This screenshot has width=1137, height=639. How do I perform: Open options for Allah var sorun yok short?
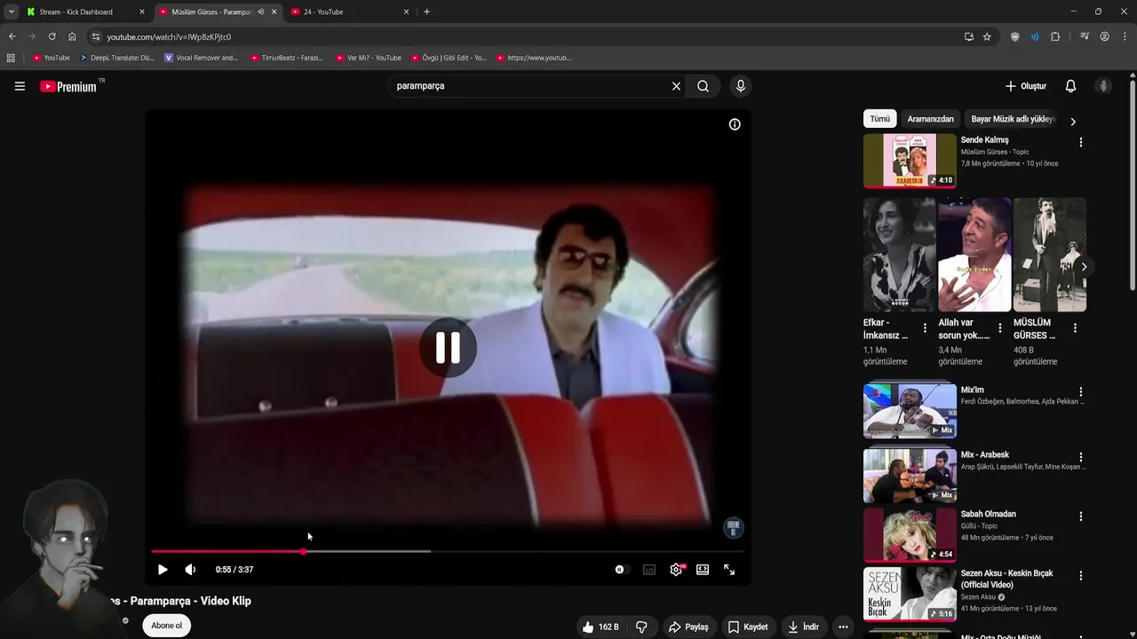pyautogui.click(x=1000, y=328)
